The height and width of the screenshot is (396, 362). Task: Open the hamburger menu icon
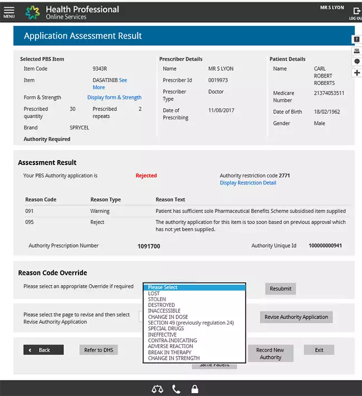9,11
